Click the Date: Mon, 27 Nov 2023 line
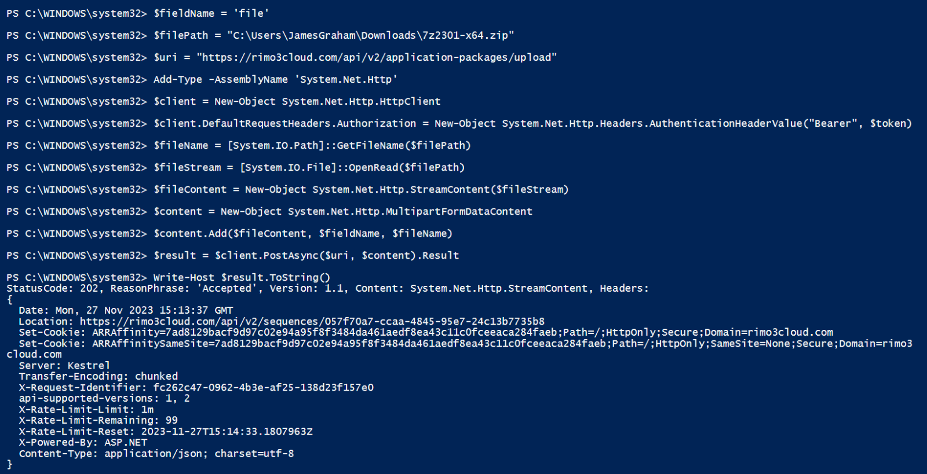This screenshot has width=927, height=474. [126, 310]
